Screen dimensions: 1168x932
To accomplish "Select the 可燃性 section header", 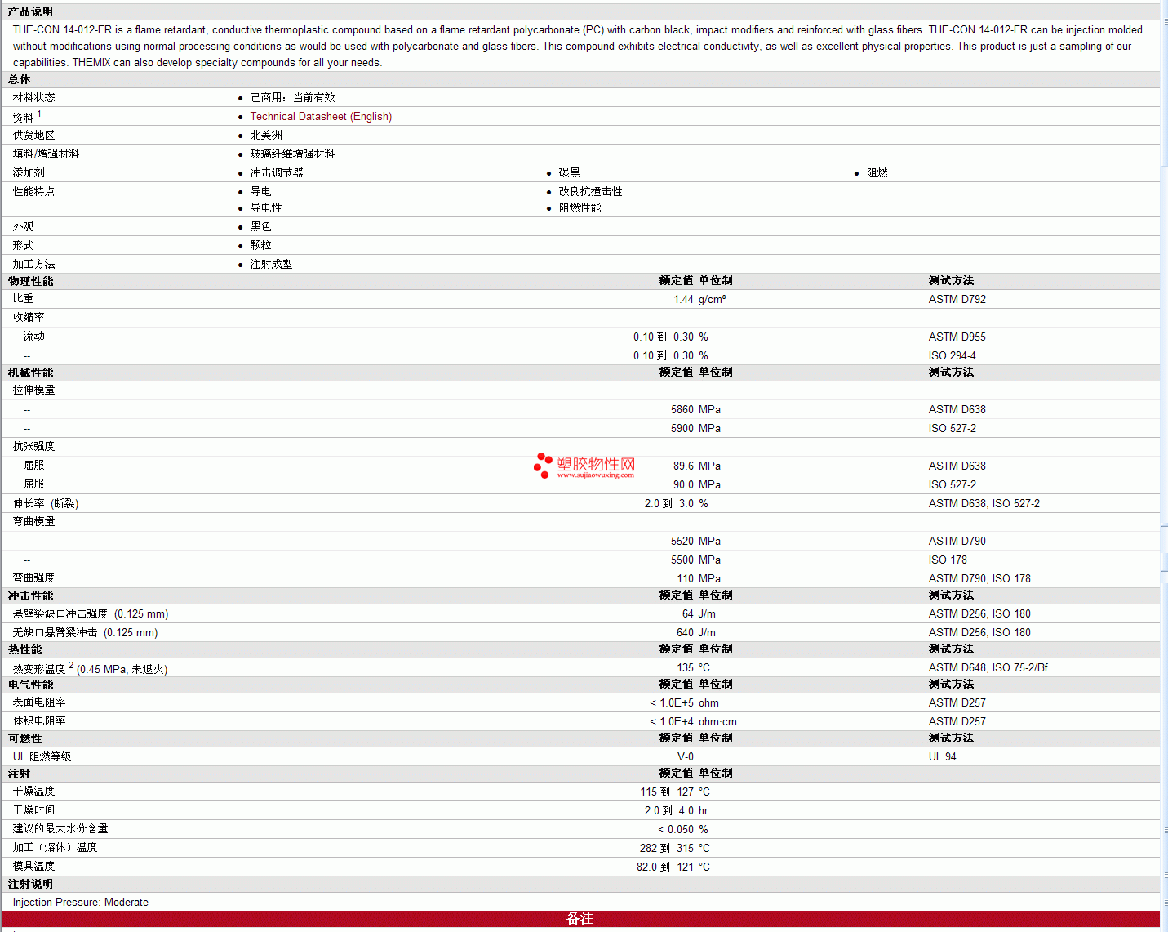I will [x=24, y=738].
